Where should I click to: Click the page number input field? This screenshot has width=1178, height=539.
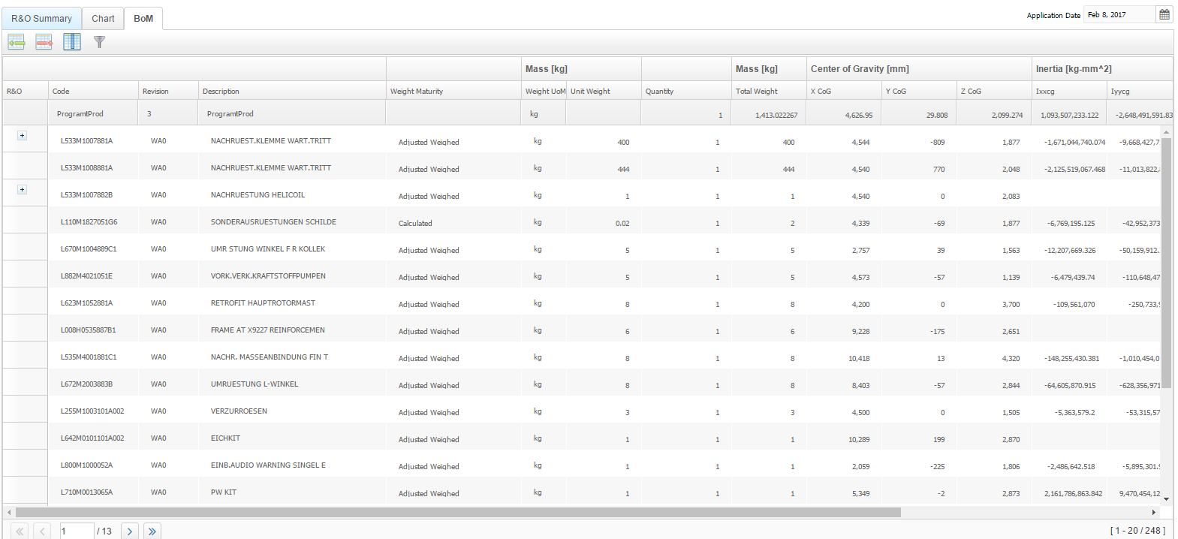click(77, 531)
